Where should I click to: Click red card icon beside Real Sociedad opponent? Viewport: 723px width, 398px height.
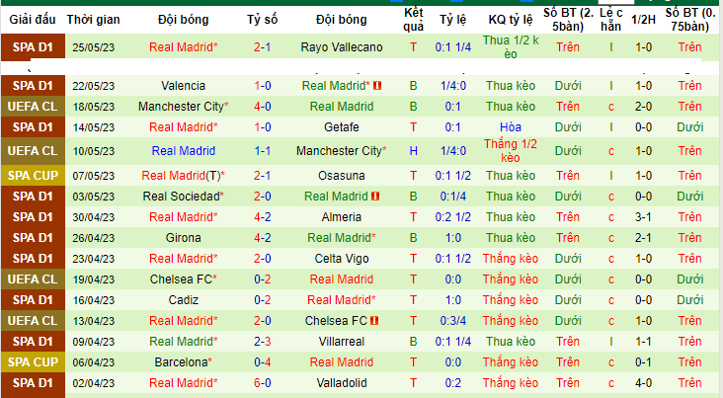[x=375, y=197]
